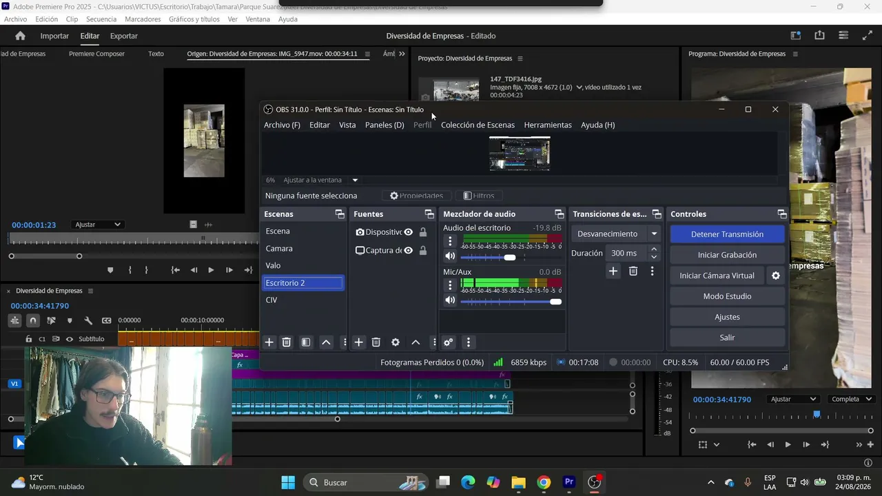The image size is (882, 496).
Task: Open Completa playback resolution dropdown
Action: pyautogui.click(x=852, y=400)
